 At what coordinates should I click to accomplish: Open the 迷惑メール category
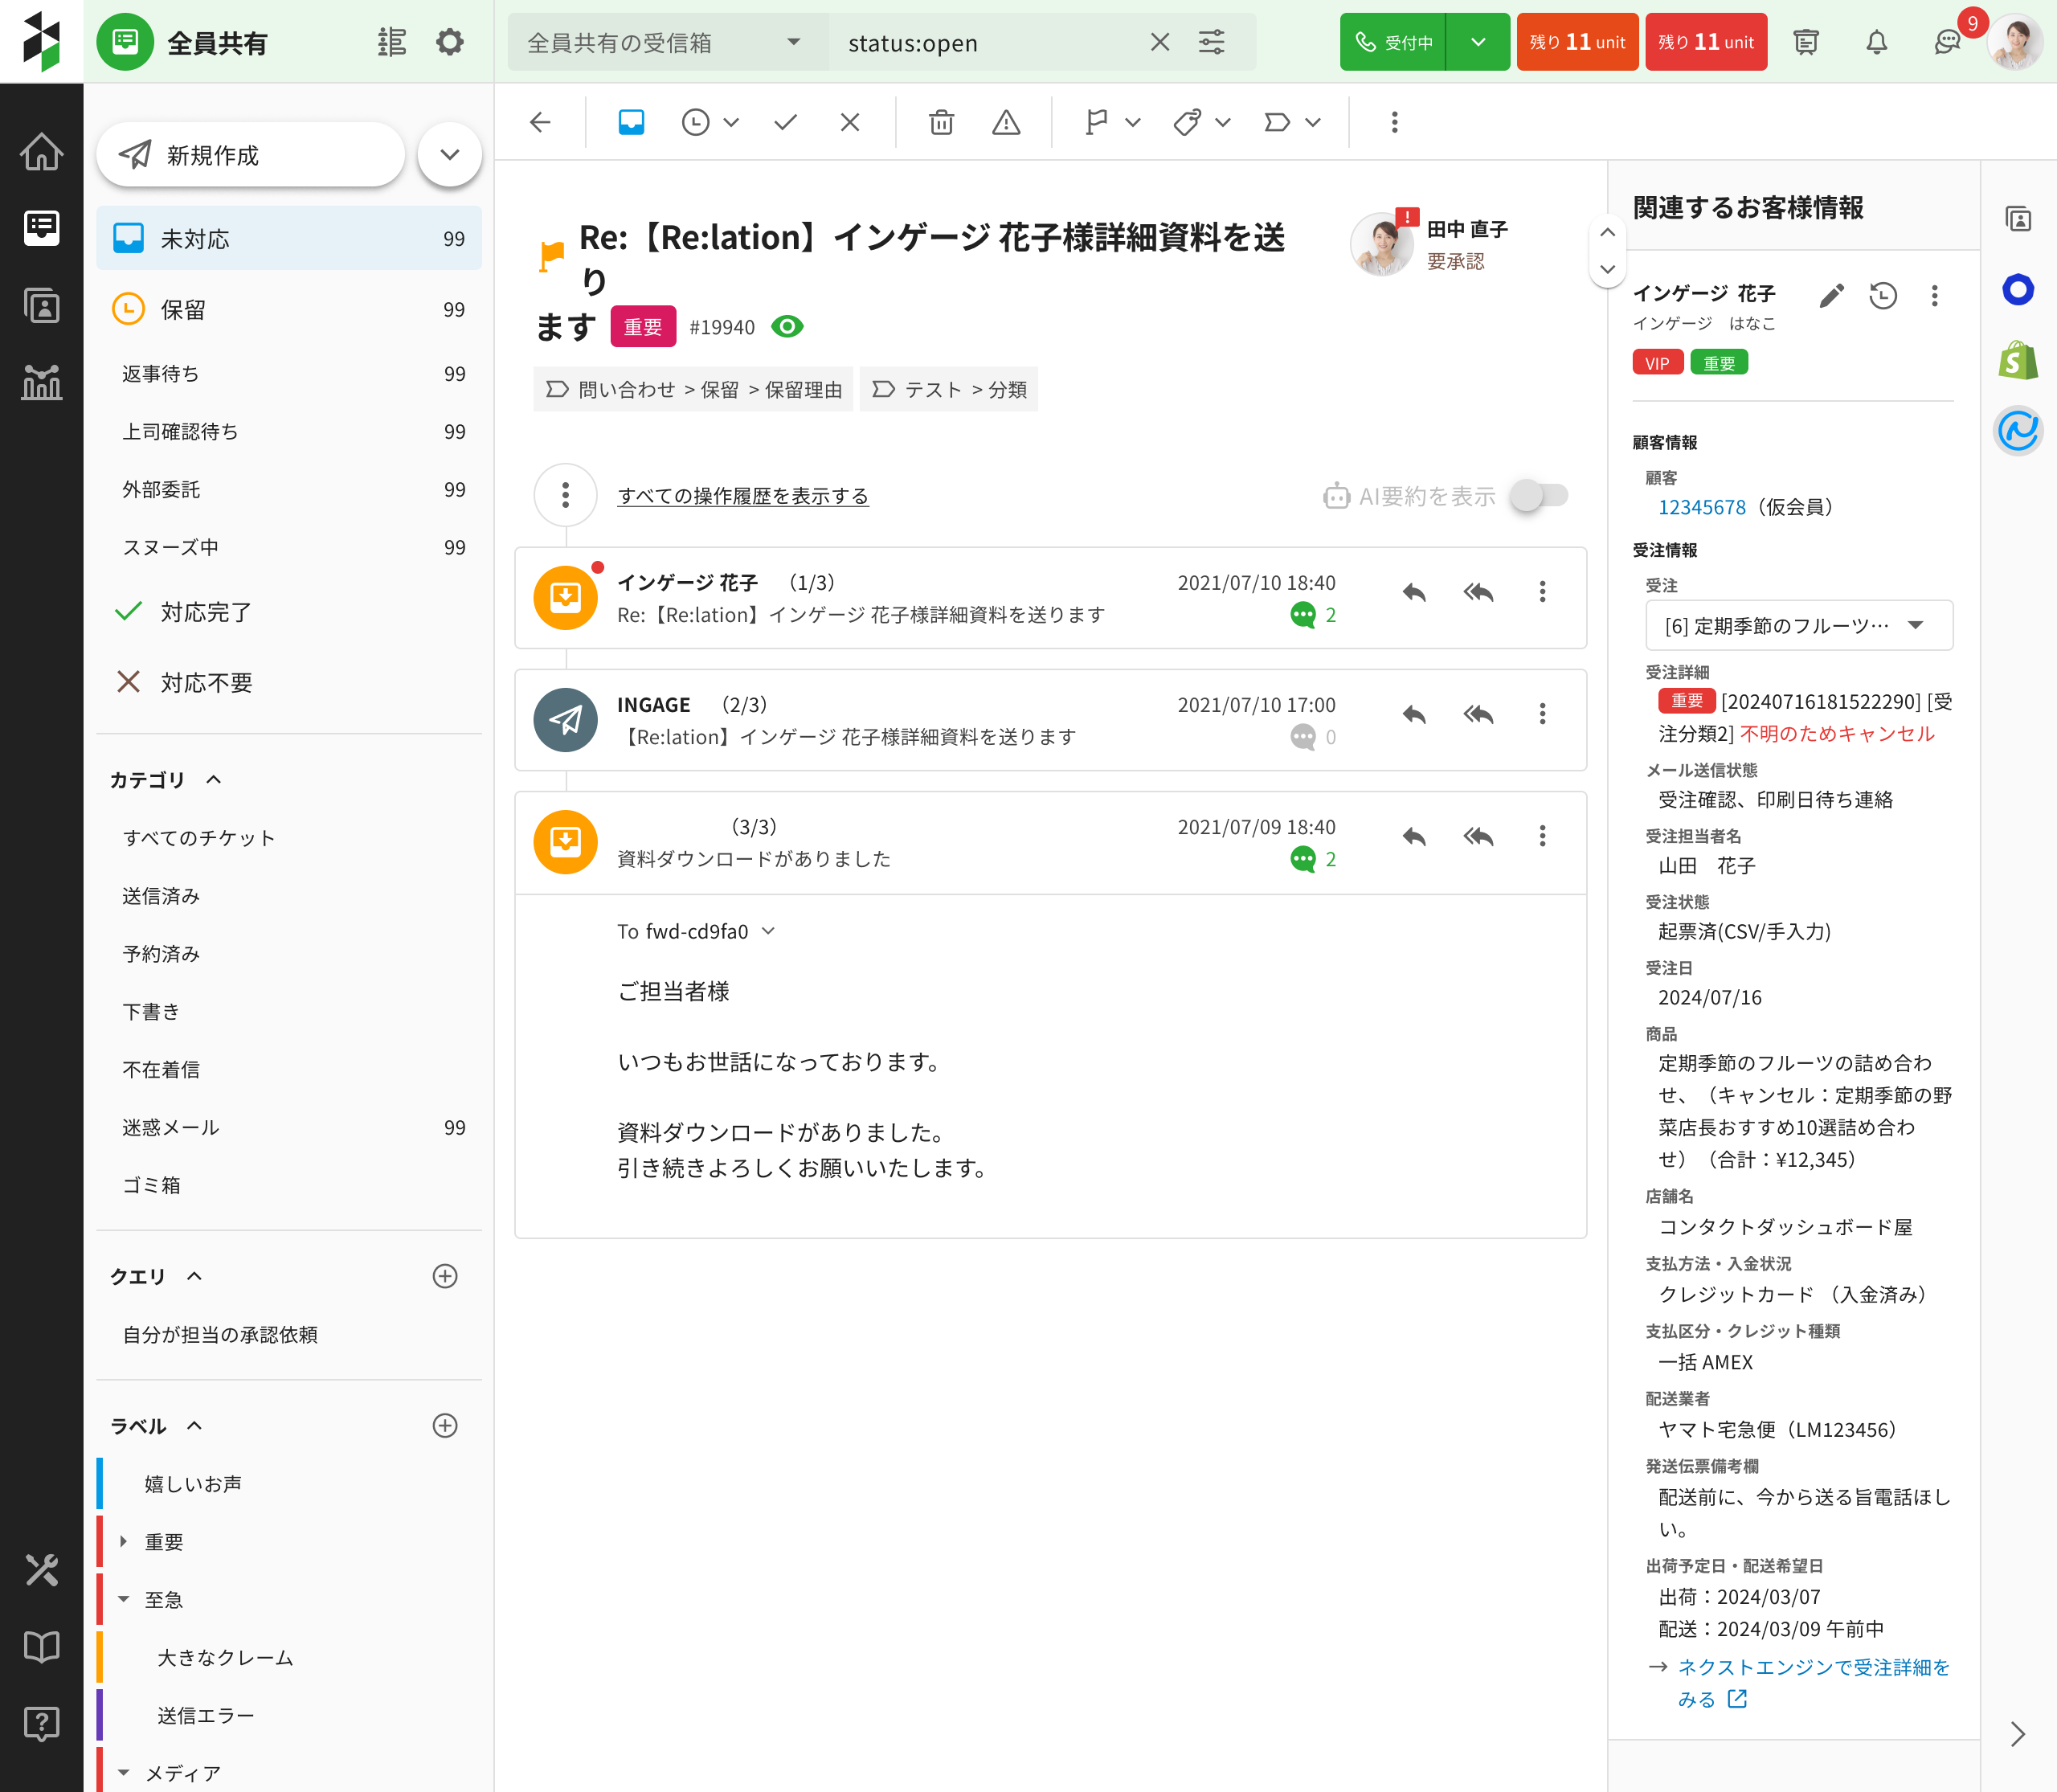(171, 1127)
